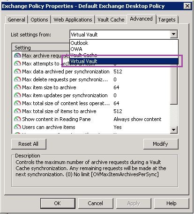Open the List settings from dropdown arrow
This screenshot has height=214, width=194.
point(173,34)
